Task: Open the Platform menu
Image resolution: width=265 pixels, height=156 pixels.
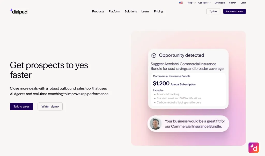Action: tap(114, 11)
